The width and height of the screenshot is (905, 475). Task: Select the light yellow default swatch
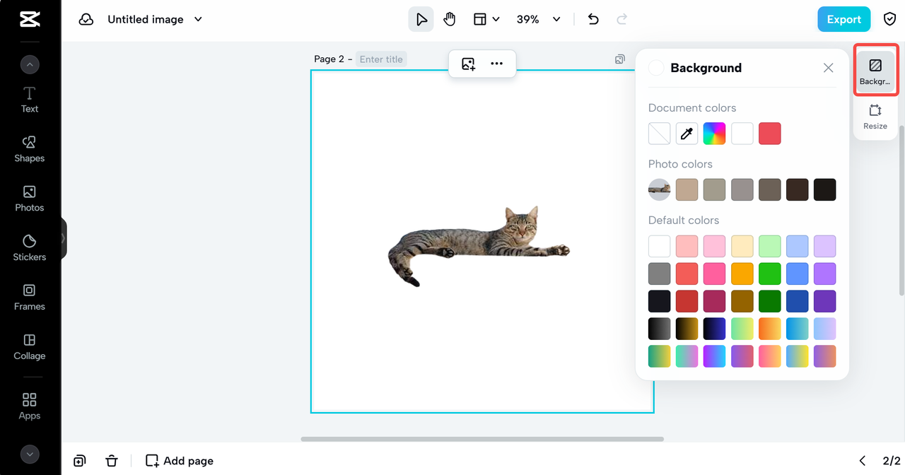pyautogui.click(x=742, y=246)
